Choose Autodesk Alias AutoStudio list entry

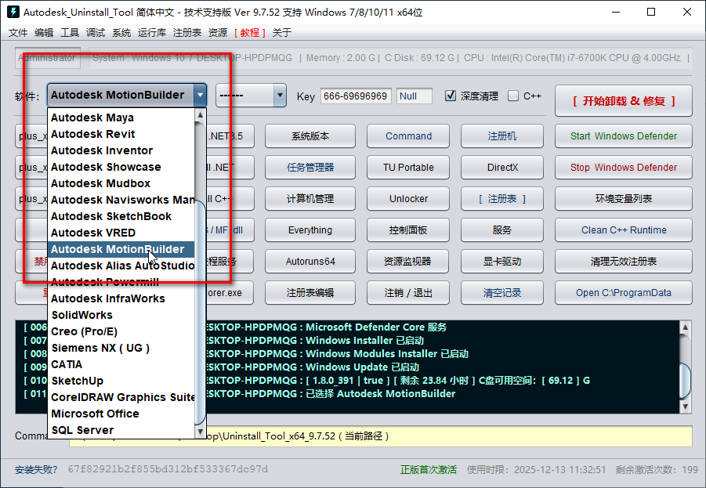pos(121,266)
